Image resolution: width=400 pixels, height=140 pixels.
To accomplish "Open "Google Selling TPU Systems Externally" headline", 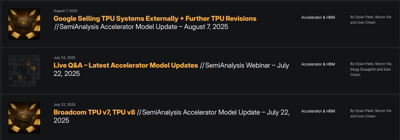I will coord(155,19).
